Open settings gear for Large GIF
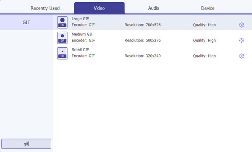Screen dimensions: 252x152 tap(241, 25)
